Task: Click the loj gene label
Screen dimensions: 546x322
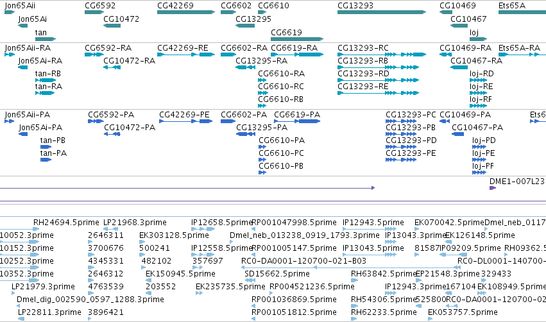Action: [474, 33]
